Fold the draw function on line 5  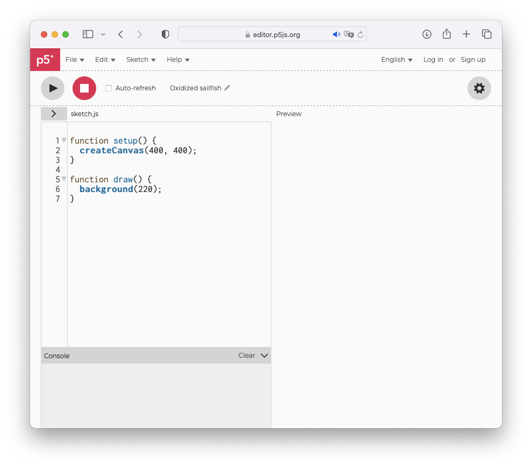point(64,179)
